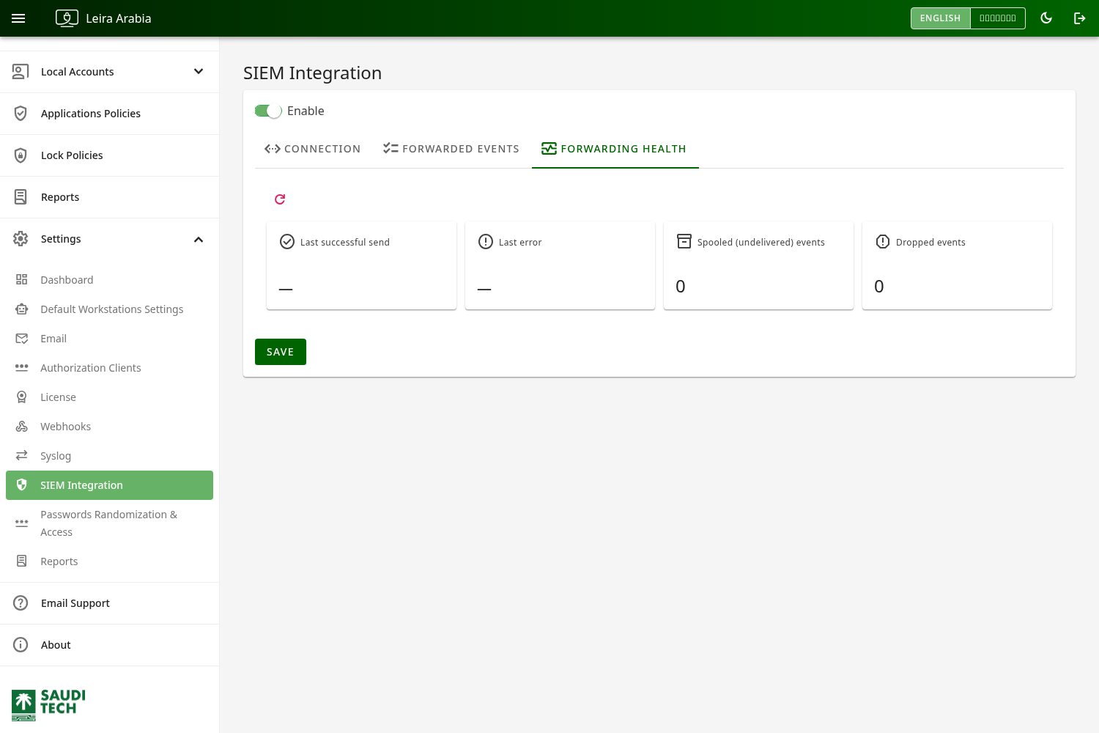
Task: Open Default Workstations Settings
Action: 110,309
